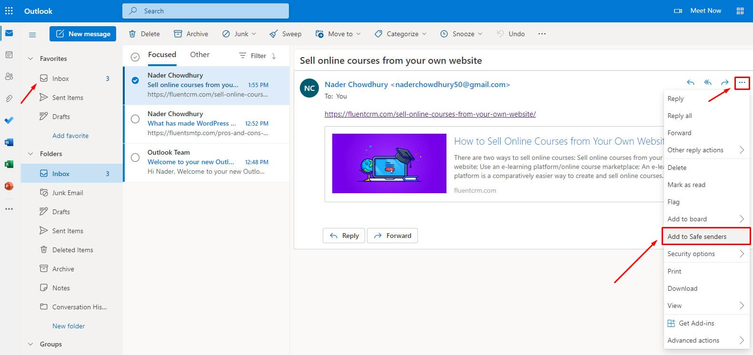Click the Delete trash toolbar button
Image resolution: width=753 pixels, height=355 pixels.
tap(144, 34)
